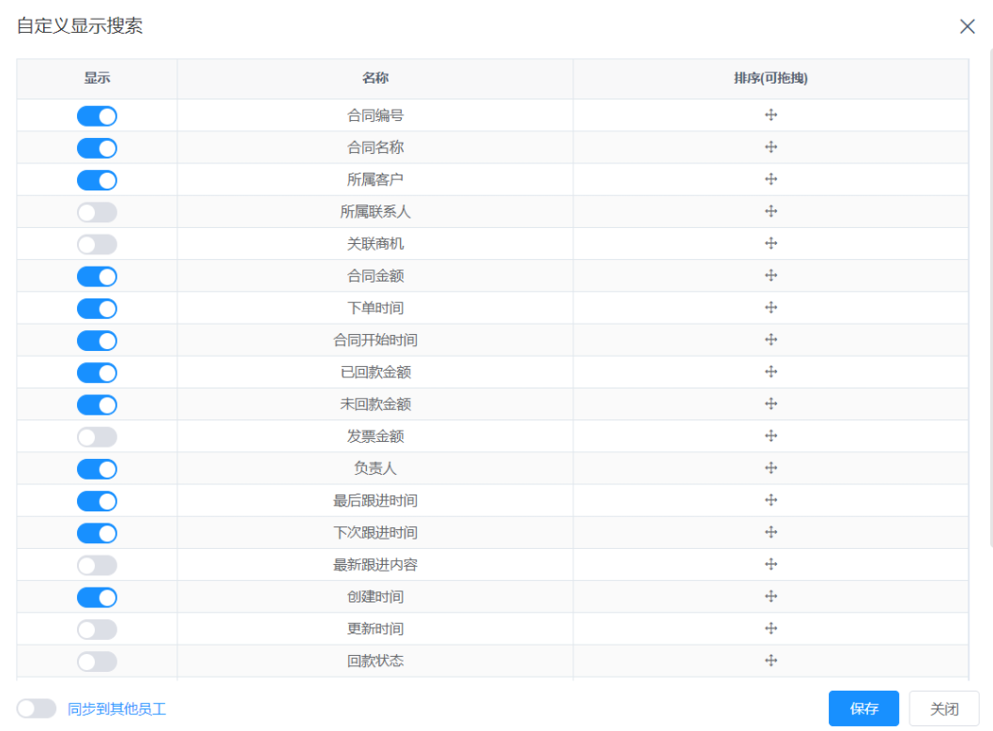Click the drag handle for 合同编号 row

tap(771, 115)
